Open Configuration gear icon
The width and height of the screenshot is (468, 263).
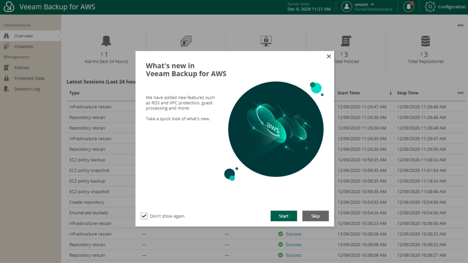point(430,6)
